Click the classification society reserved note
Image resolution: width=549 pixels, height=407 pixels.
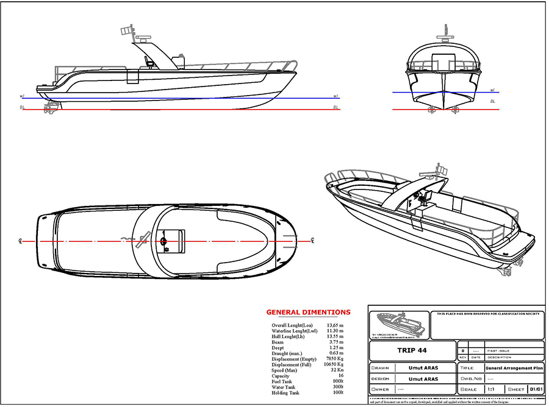[x=488, y=314]
